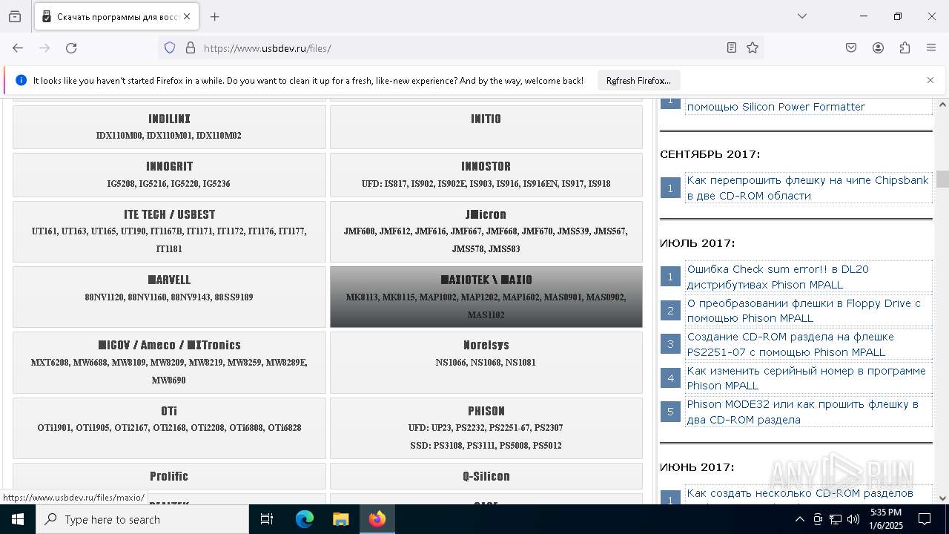List all tabs dropdown arrow
This screenshot has height=534, width=949.
[x=802, y=16]
